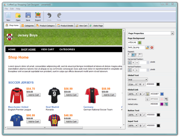Save the project using Save icon
Screen dimensions: 180x137
(x=28, y=15)
